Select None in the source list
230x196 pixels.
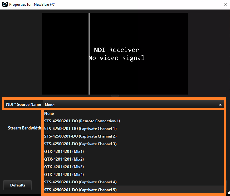(134, 114)
